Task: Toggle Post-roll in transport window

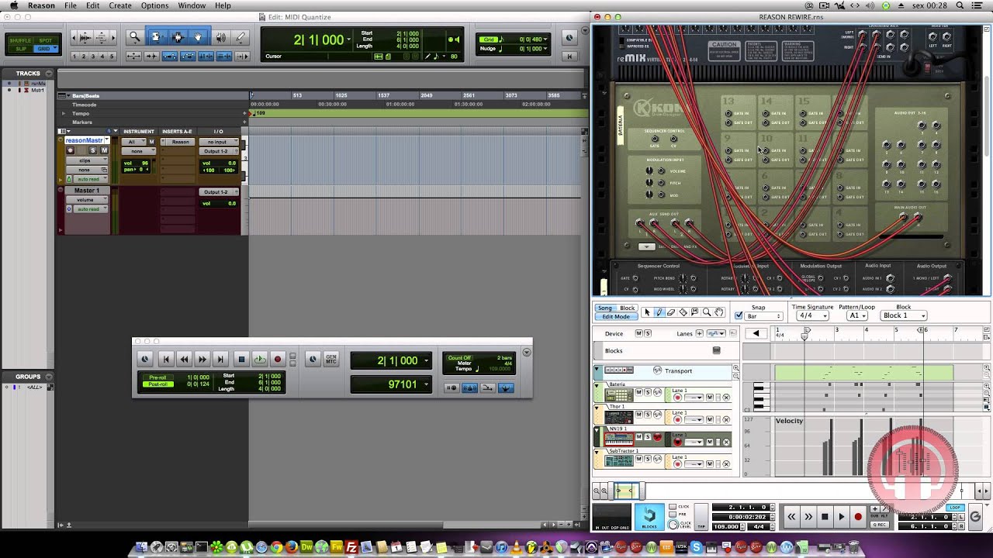Action: (157, 384)
